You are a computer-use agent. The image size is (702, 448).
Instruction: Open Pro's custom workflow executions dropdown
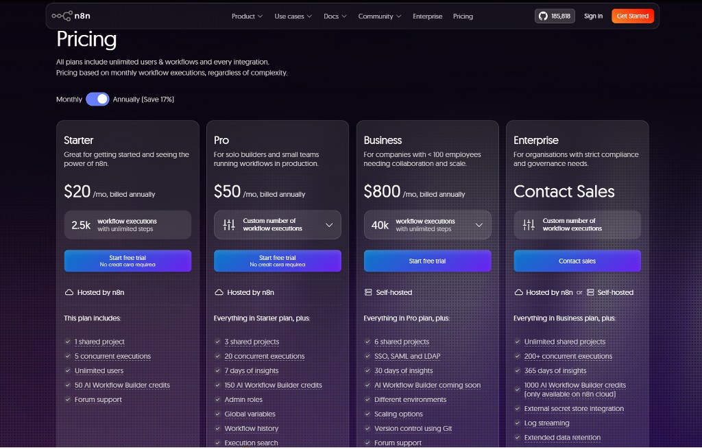[278, 225]
